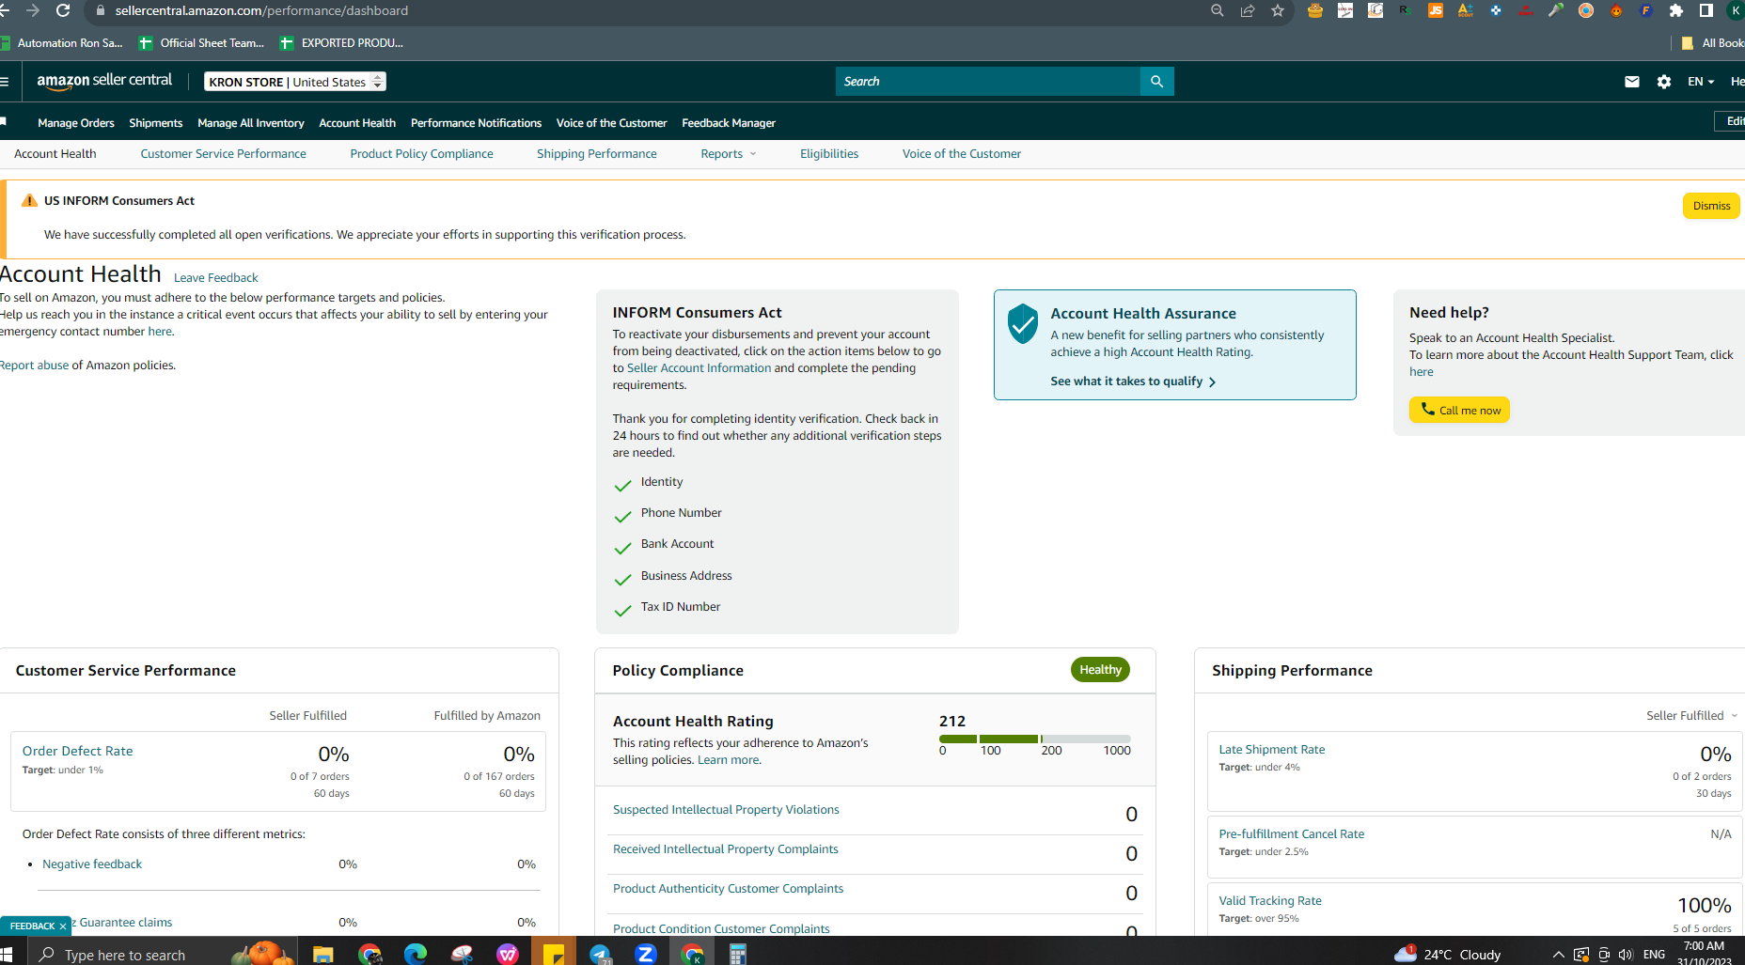Click the blue hexagon F extension icon
1745x965 pixels.
coord(1646,10)
